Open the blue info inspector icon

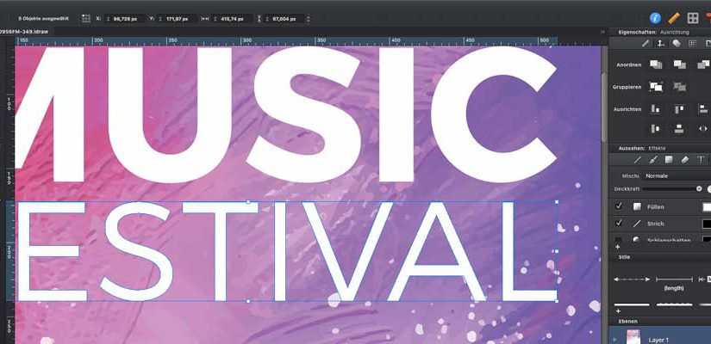pos(655,17)
